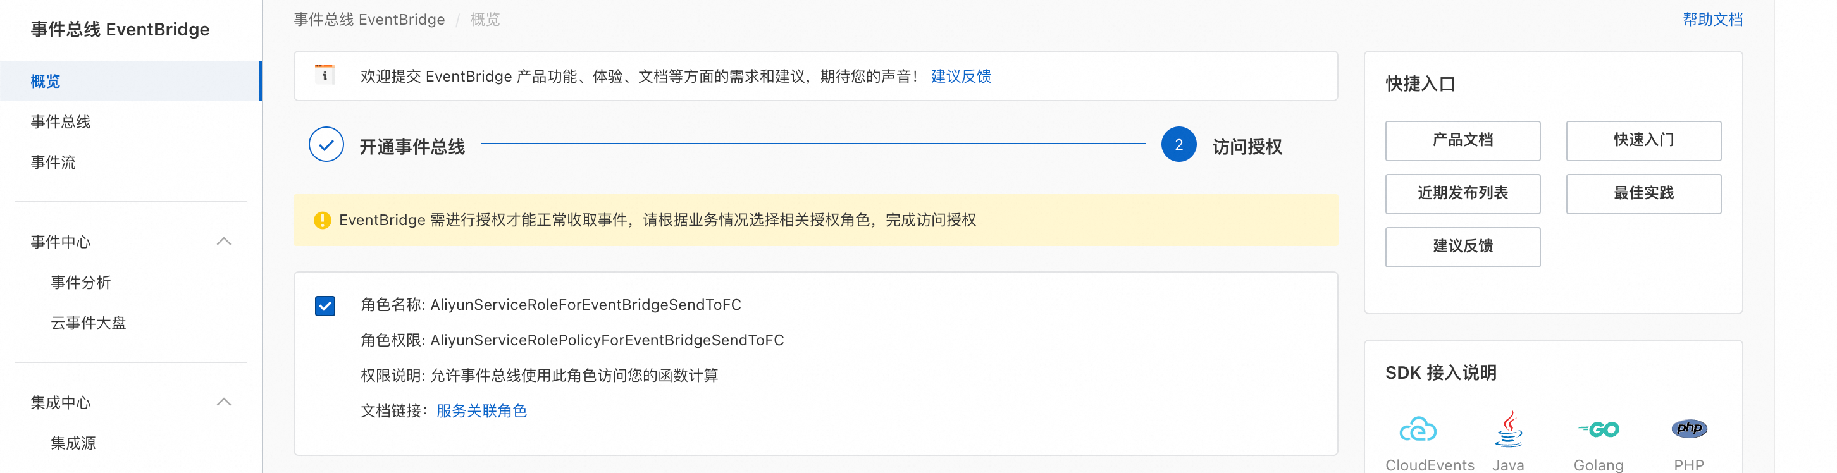The width and height of the screenshot is (1837, 473).
Task: Click the yellow warning icon in authorization notice
Action: pyautogui.click(x=323, y=220)
